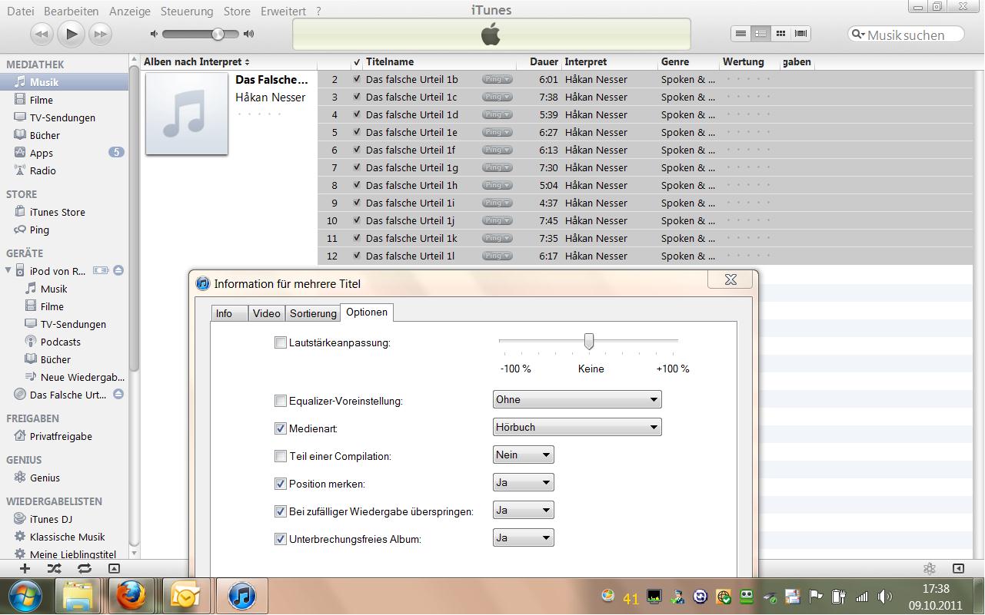Image resolution: width=985 pixels, height=615 pixels.
Task: Switch to the Sortierung tab
Action: click(313, 313)
